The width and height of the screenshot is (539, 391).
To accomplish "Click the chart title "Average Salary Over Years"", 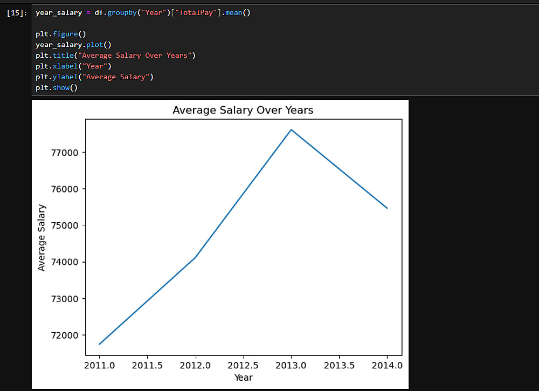I will click(x=243, y=110).
